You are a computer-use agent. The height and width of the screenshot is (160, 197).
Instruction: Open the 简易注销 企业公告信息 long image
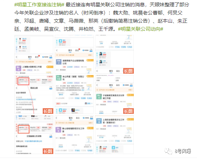34,94
